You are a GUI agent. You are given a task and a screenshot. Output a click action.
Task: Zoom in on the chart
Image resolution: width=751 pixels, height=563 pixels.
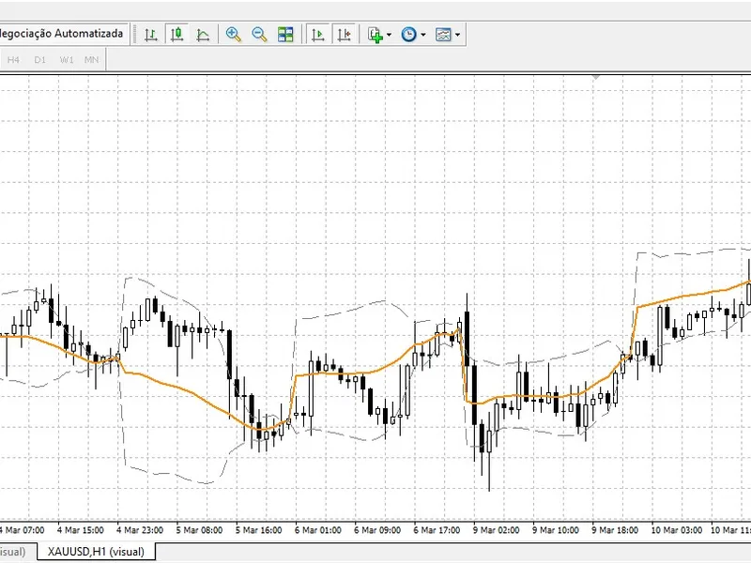tap(233, 35)
